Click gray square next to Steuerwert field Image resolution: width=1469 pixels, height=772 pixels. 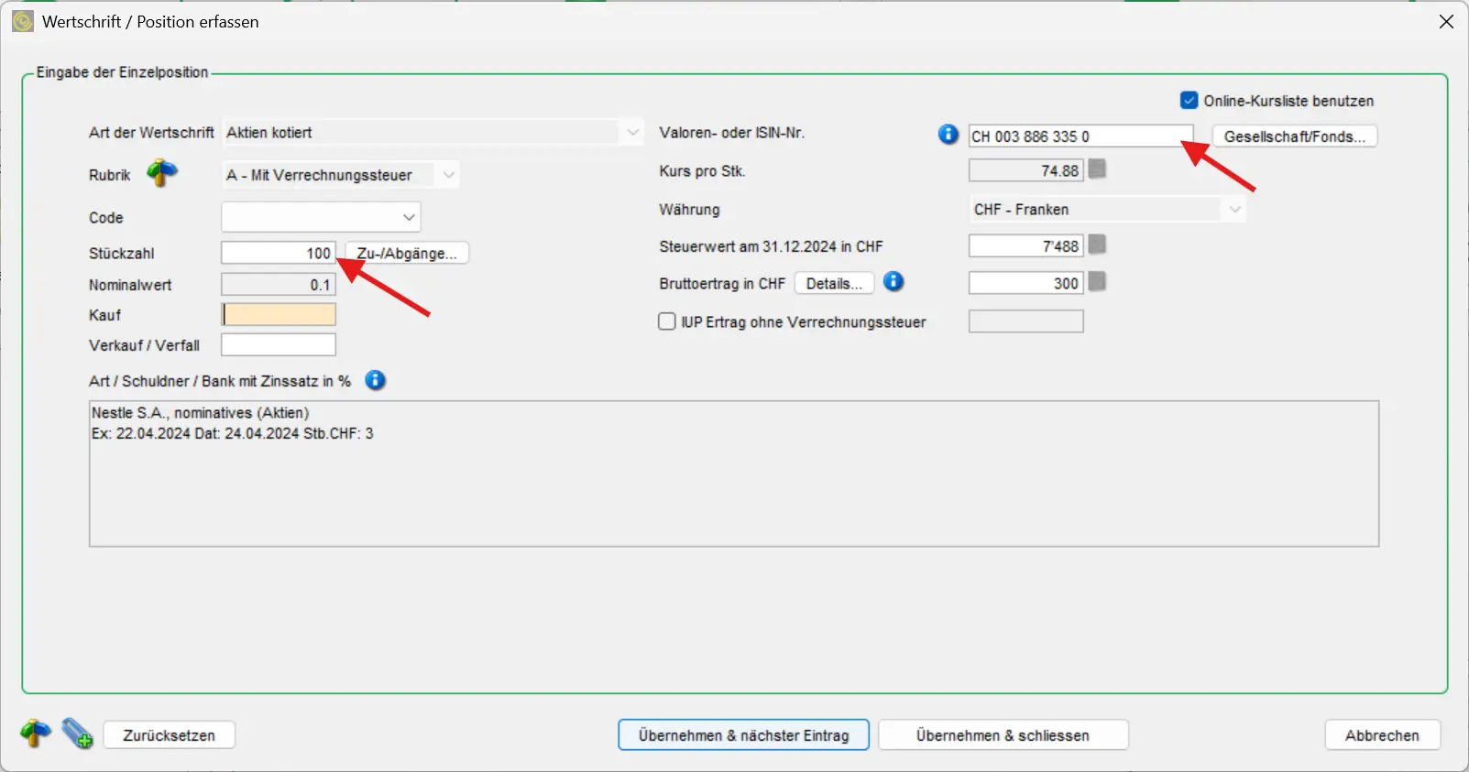pyautogui.click(x=1097, y=245)
